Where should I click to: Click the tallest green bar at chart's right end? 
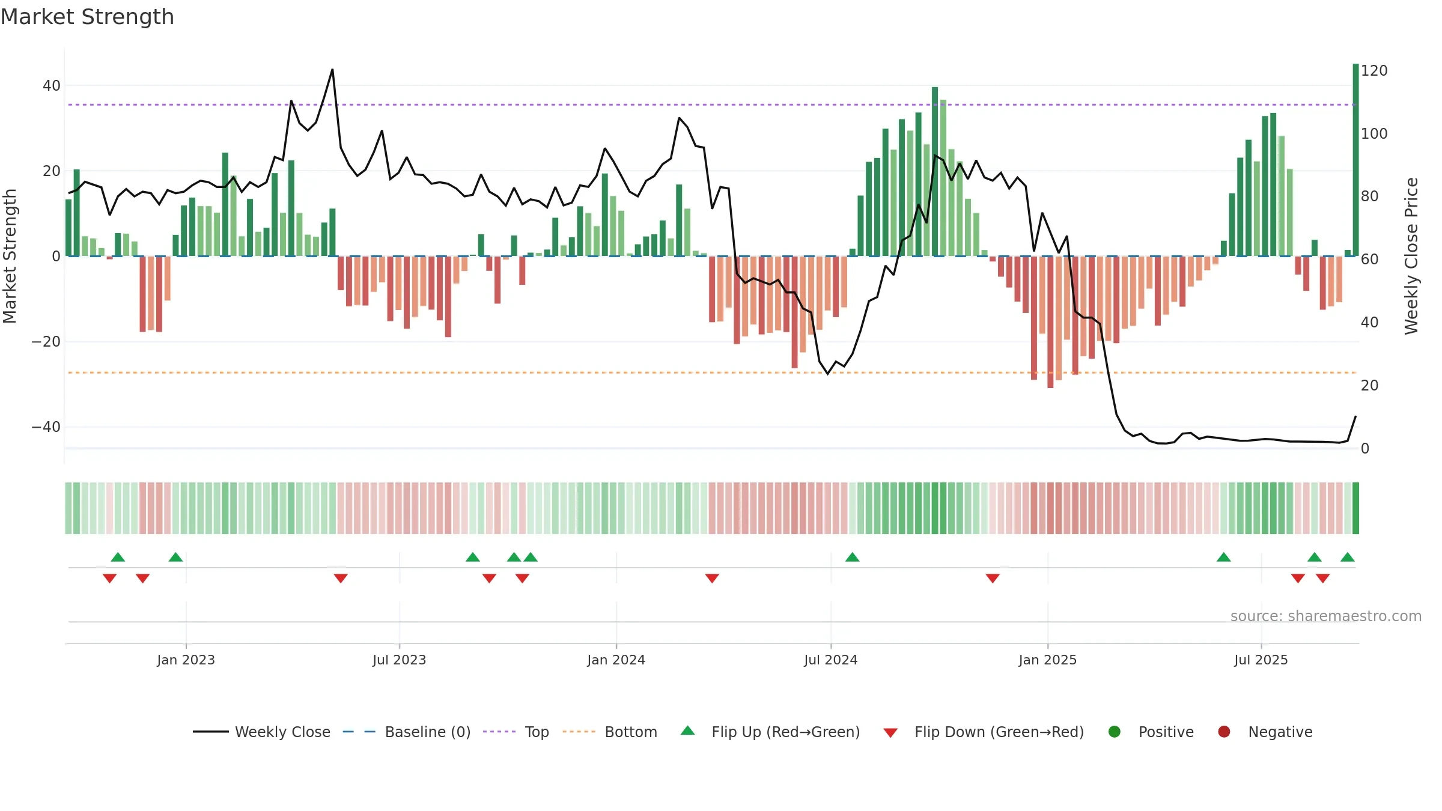(x=1355, y=160)
